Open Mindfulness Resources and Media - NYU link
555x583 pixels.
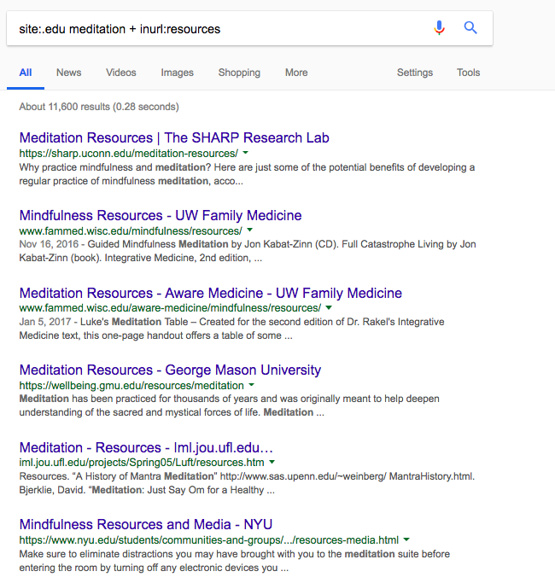146,524
